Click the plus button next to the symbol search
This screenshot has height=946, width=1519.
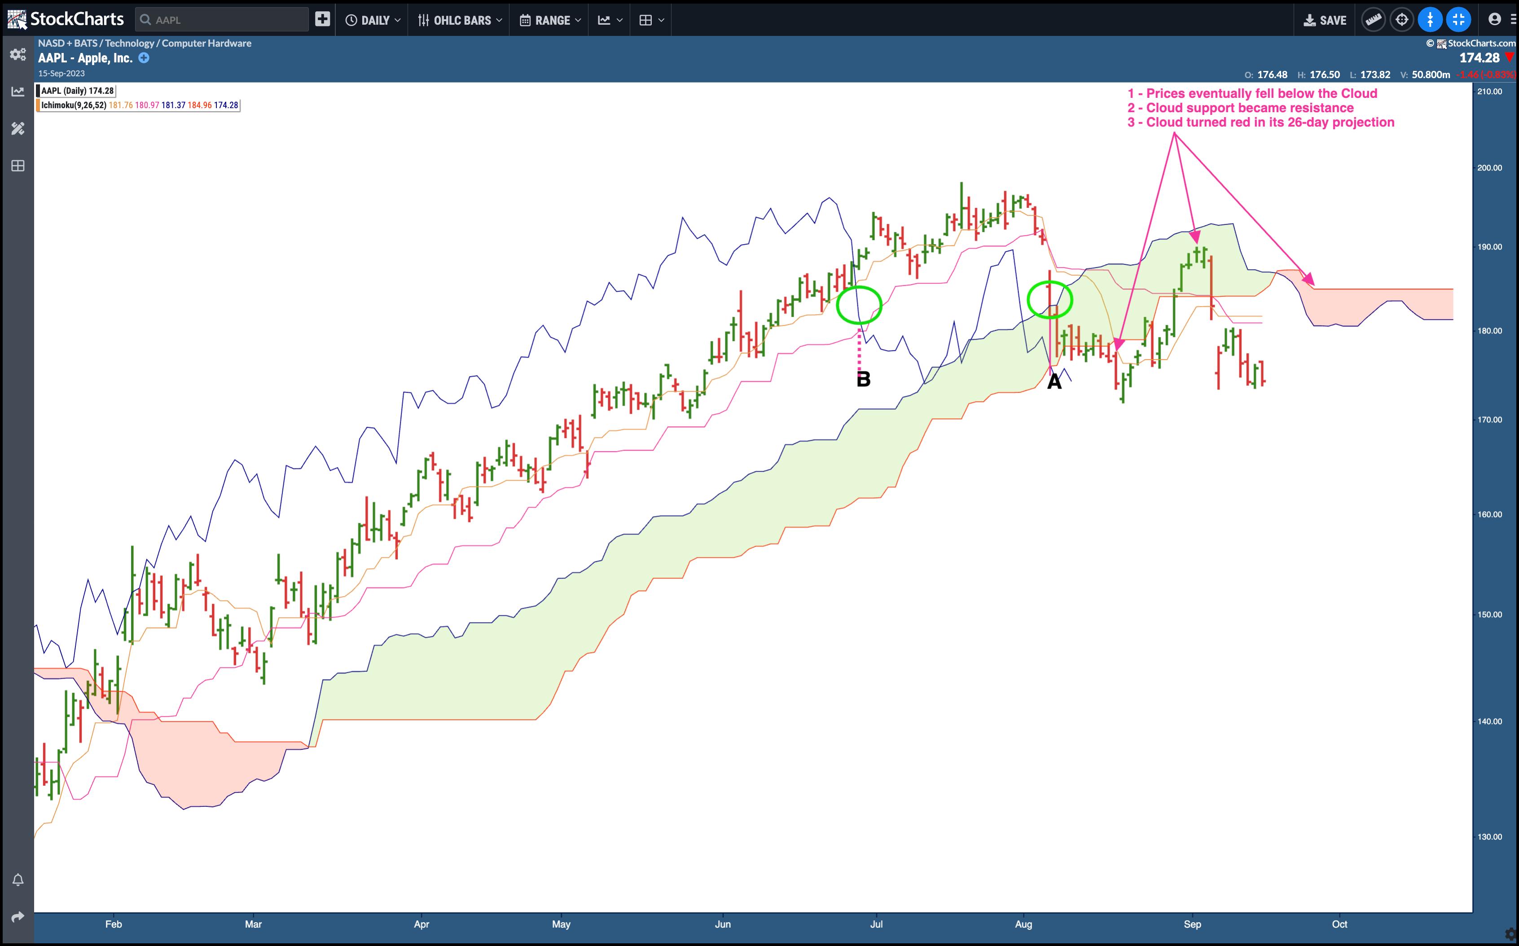point(322,19)
